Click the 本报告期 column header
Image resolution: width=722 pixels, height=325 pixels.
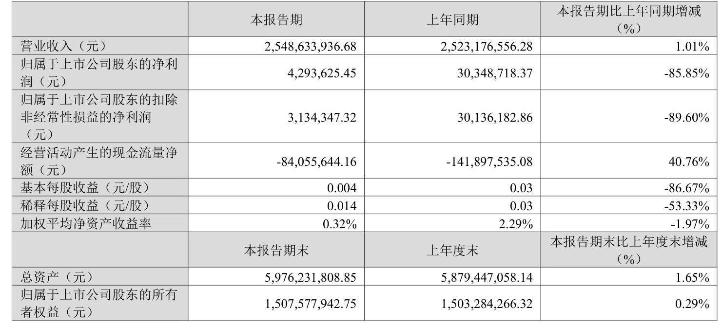point(276,20)
